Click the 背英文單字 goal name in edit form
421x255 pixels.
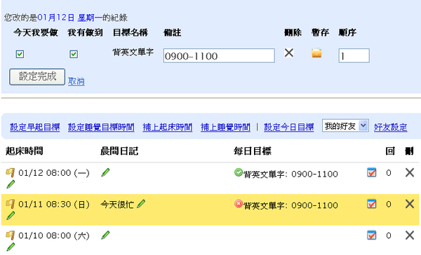tap(133, 52)
